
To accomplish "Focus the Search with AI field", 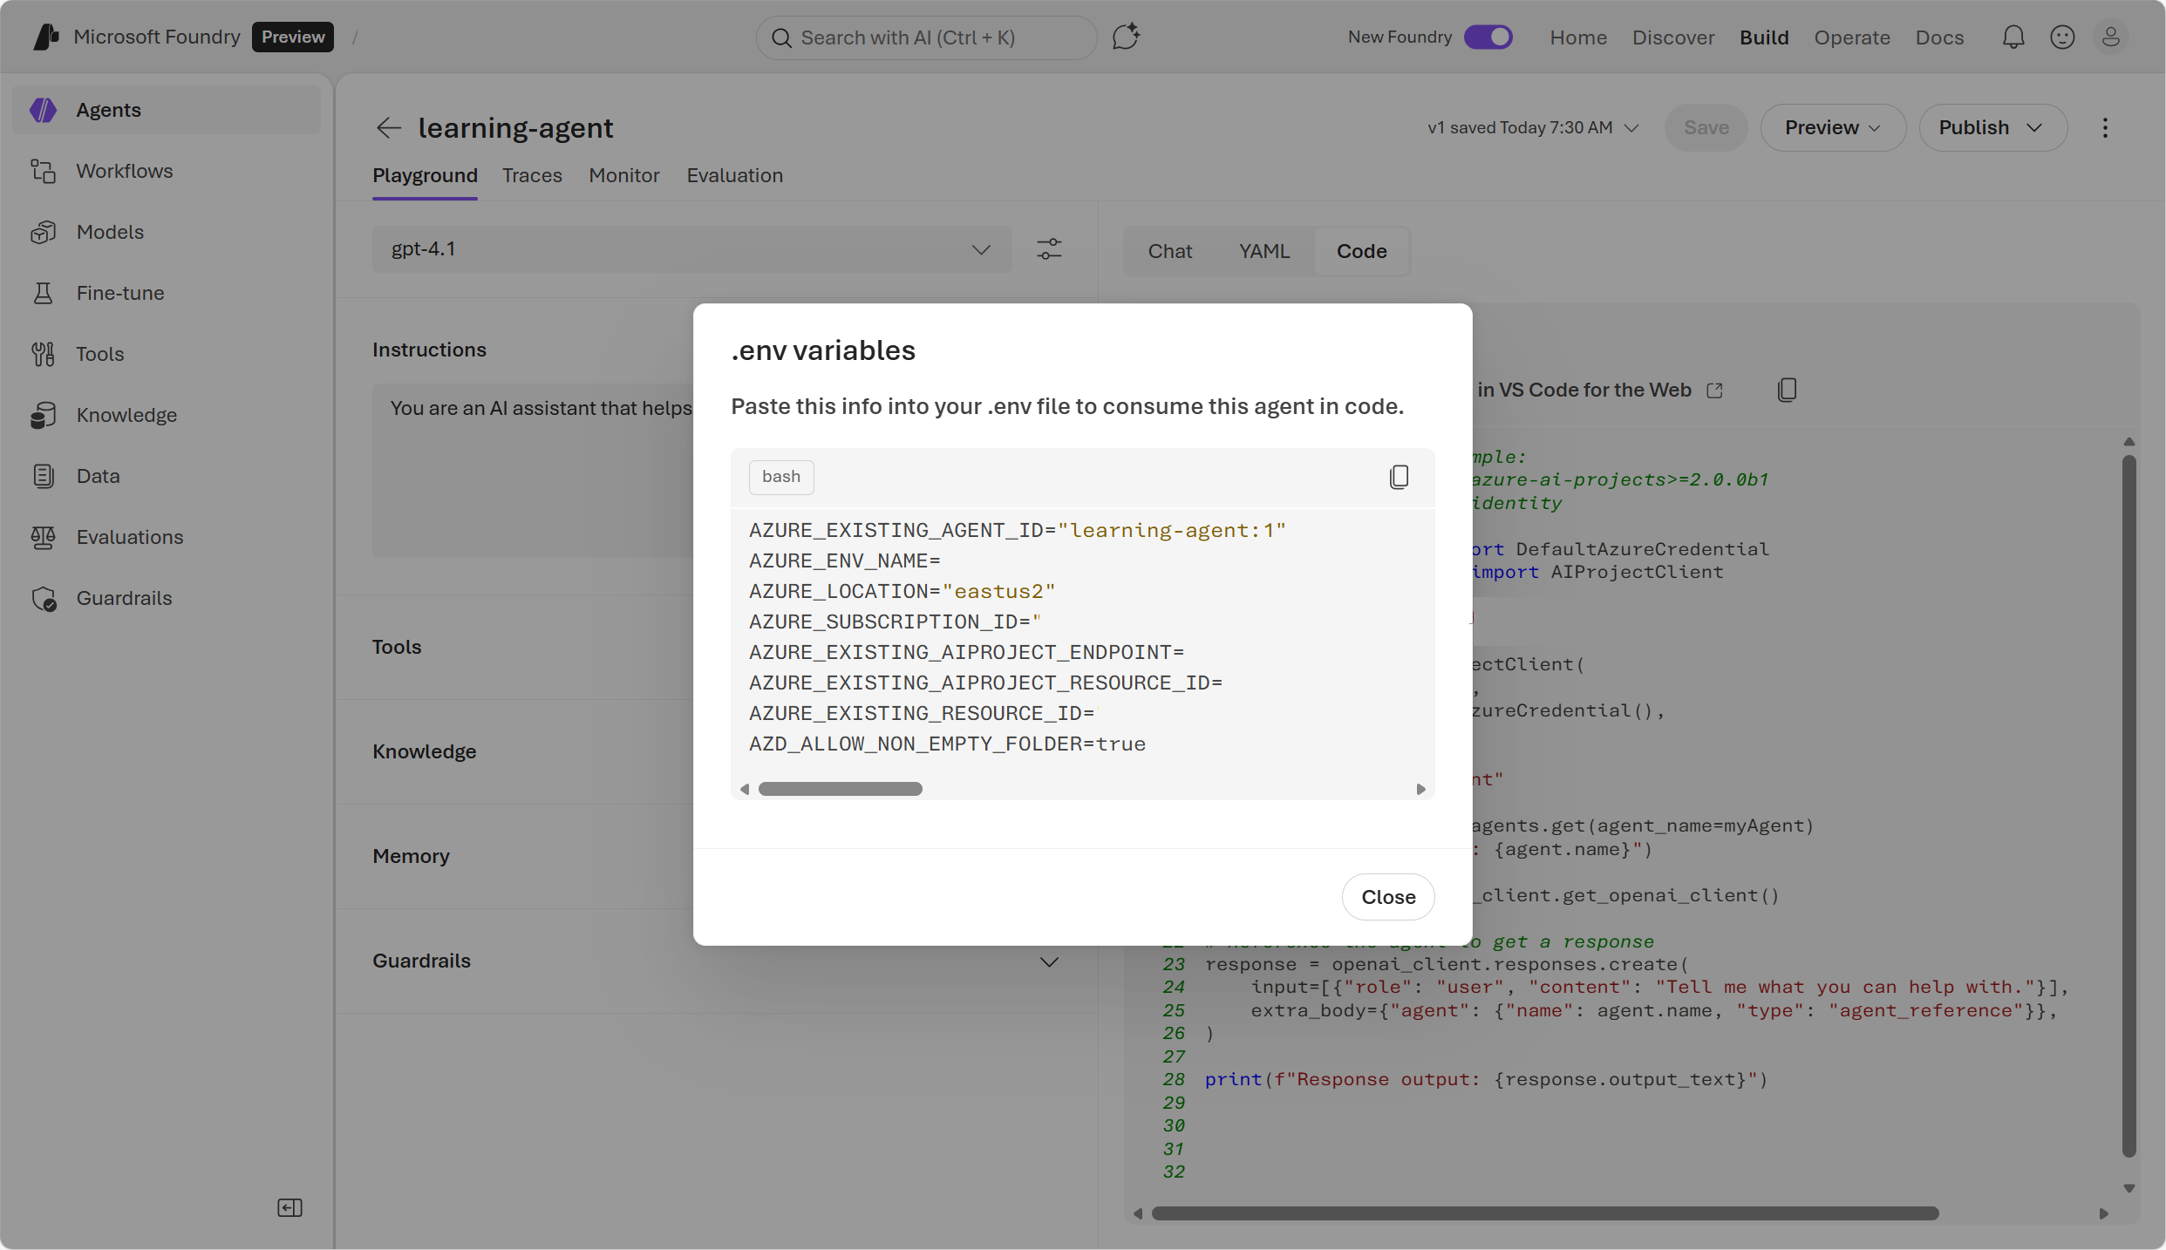I will [x=926, y=37].
